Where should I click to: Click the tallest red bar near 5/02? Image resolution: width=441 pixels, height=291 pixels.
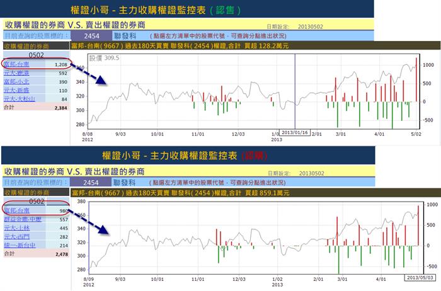(x=416, y=79)
